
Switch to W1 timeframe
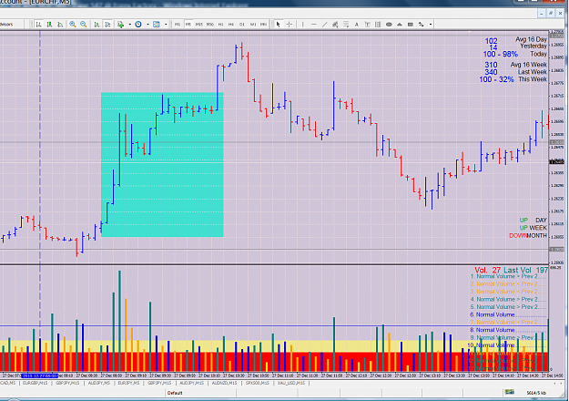click(x=253, y=25)
